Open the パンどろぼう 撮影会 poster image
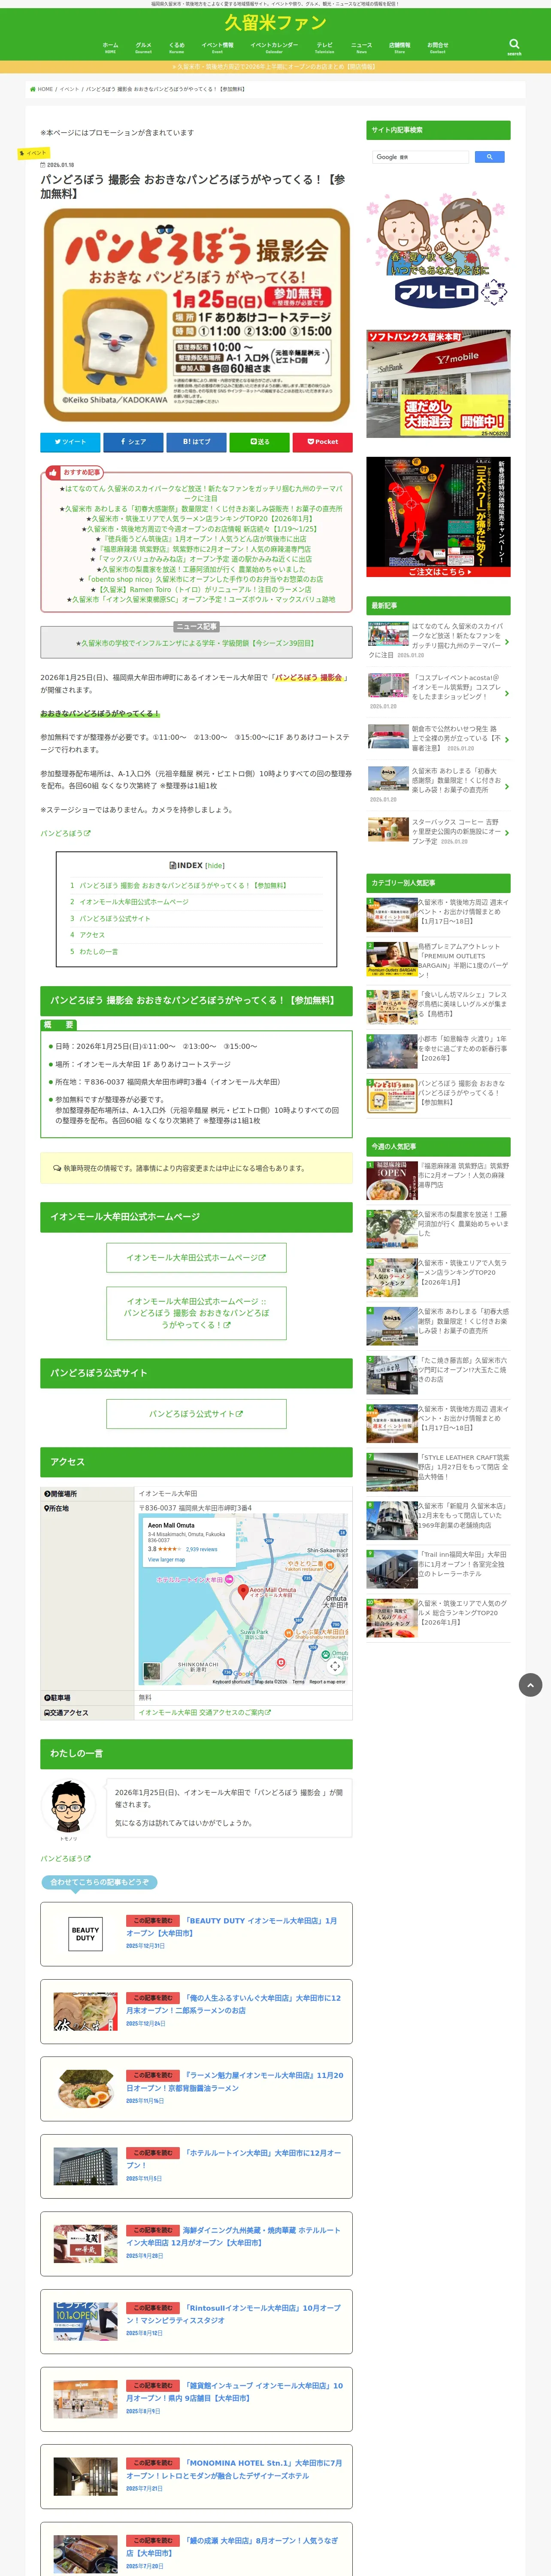 coord(196,315)
